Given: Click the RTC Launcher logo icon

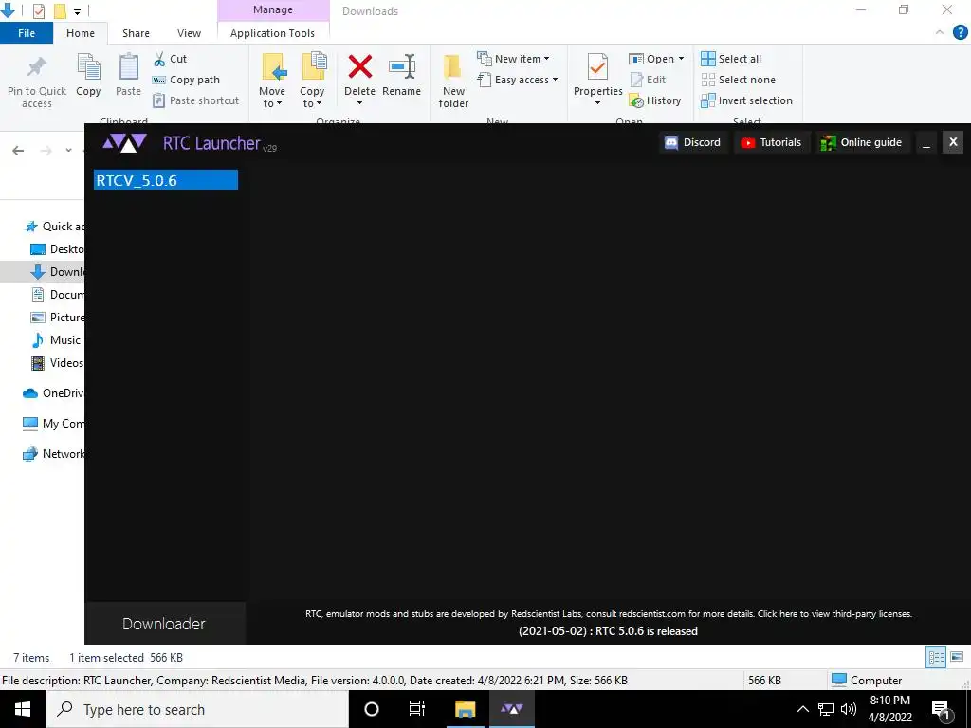Looking at the screenshot, I should pyautogui.click(x=124, y=143).
